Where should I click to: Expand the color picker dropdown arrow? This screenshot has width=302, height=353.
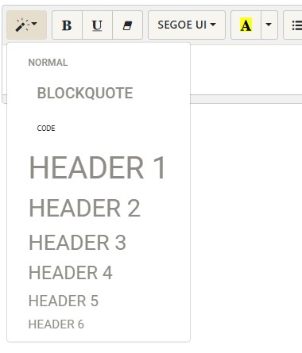pos(269,25)
